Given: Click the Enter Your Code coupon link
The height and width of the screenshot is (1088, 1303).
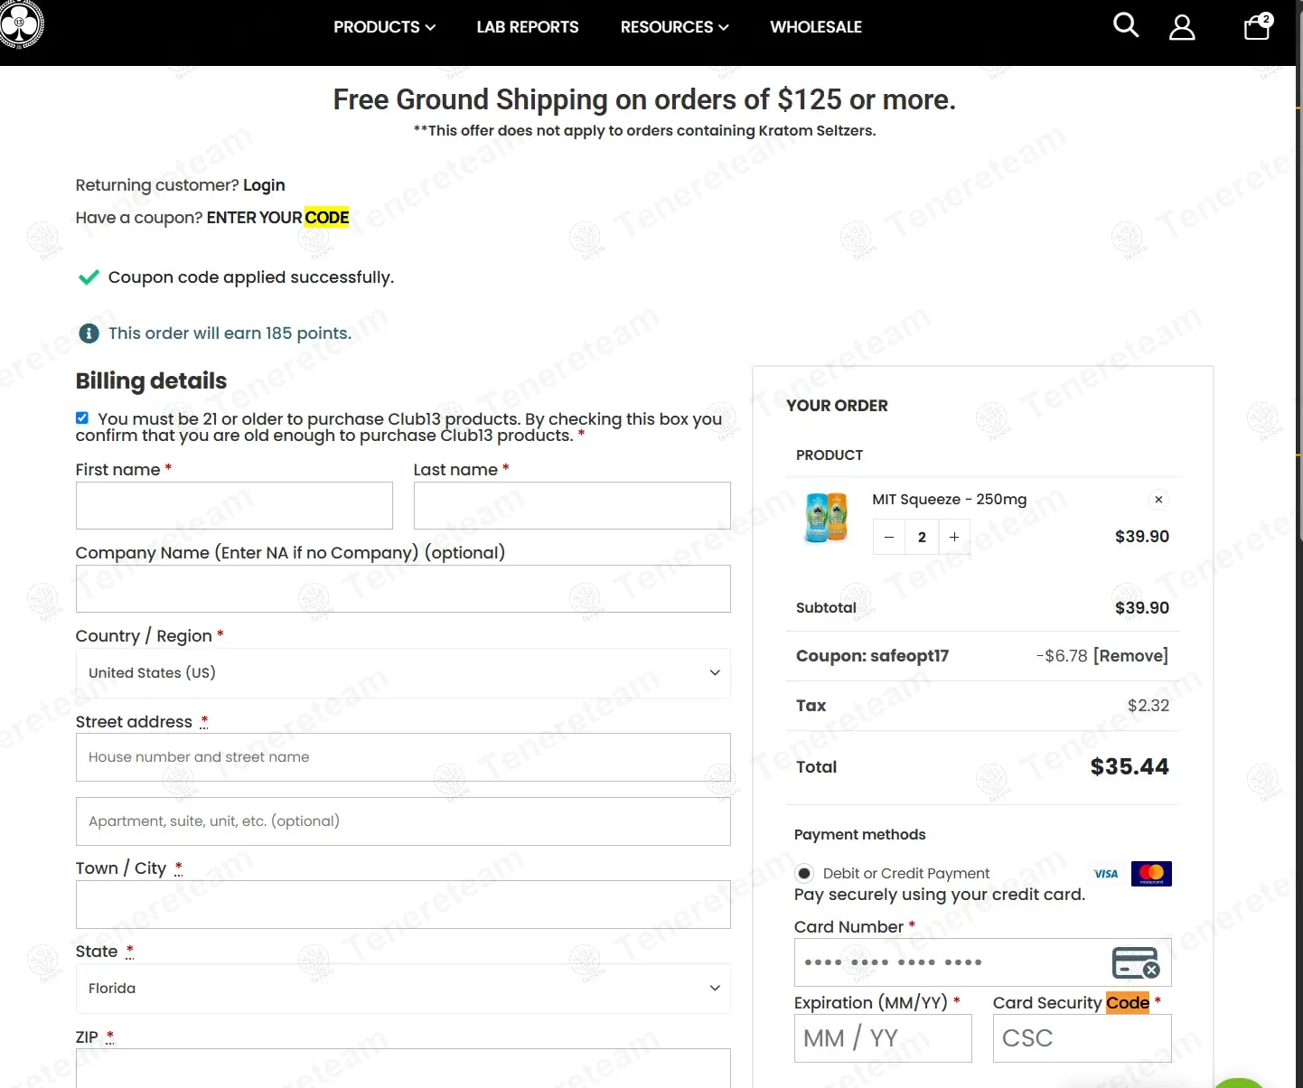Looking at the screenshot, I should coord(277,218).
